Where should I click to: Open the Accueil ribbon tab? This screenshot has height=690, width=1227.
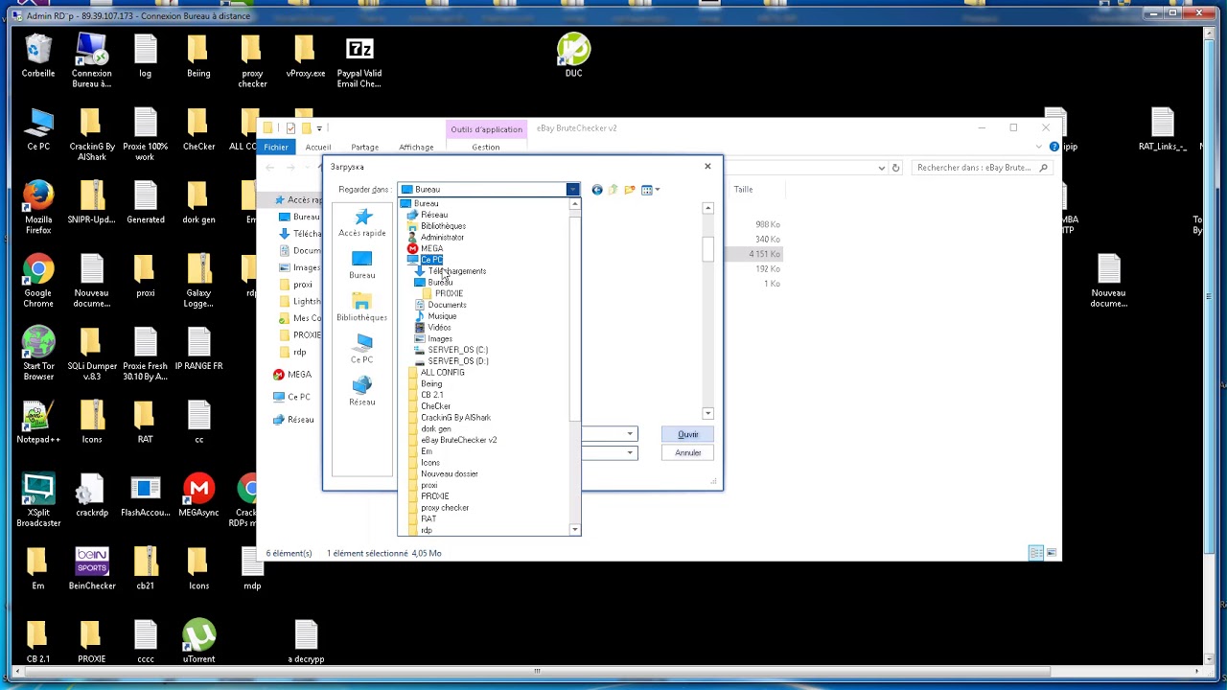pos(317,147)
